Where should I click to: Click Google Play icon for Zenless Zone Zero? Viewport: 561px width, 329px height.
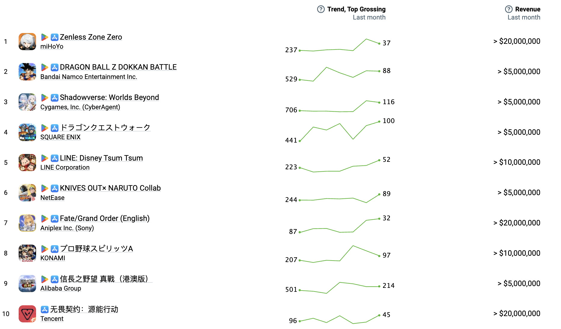[x=44, y=37]
